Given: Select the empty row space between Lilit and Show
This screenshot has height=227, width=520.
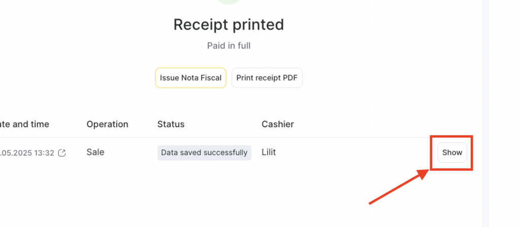Looking at the screenshot, I should pos(356,153).
